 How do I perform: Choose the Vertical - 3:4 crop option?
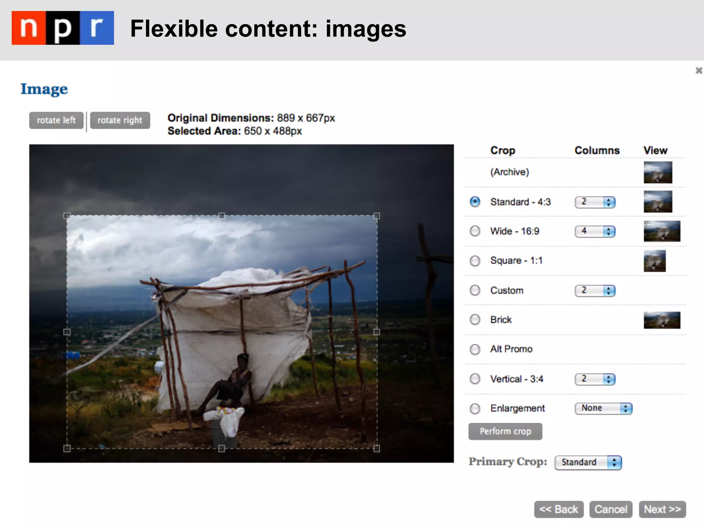click(x=475, y=379)
